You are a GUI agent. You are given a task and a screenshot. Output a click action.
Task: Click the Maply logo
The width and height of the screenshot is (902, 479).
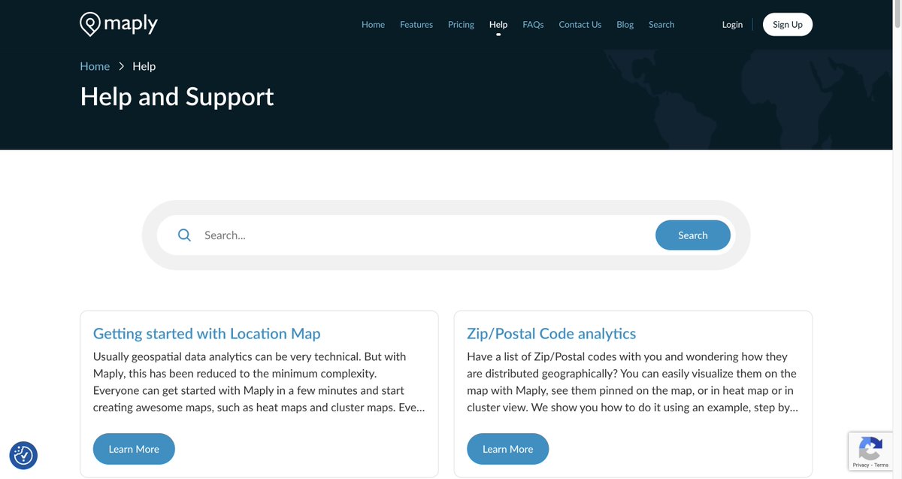point(119,24)
